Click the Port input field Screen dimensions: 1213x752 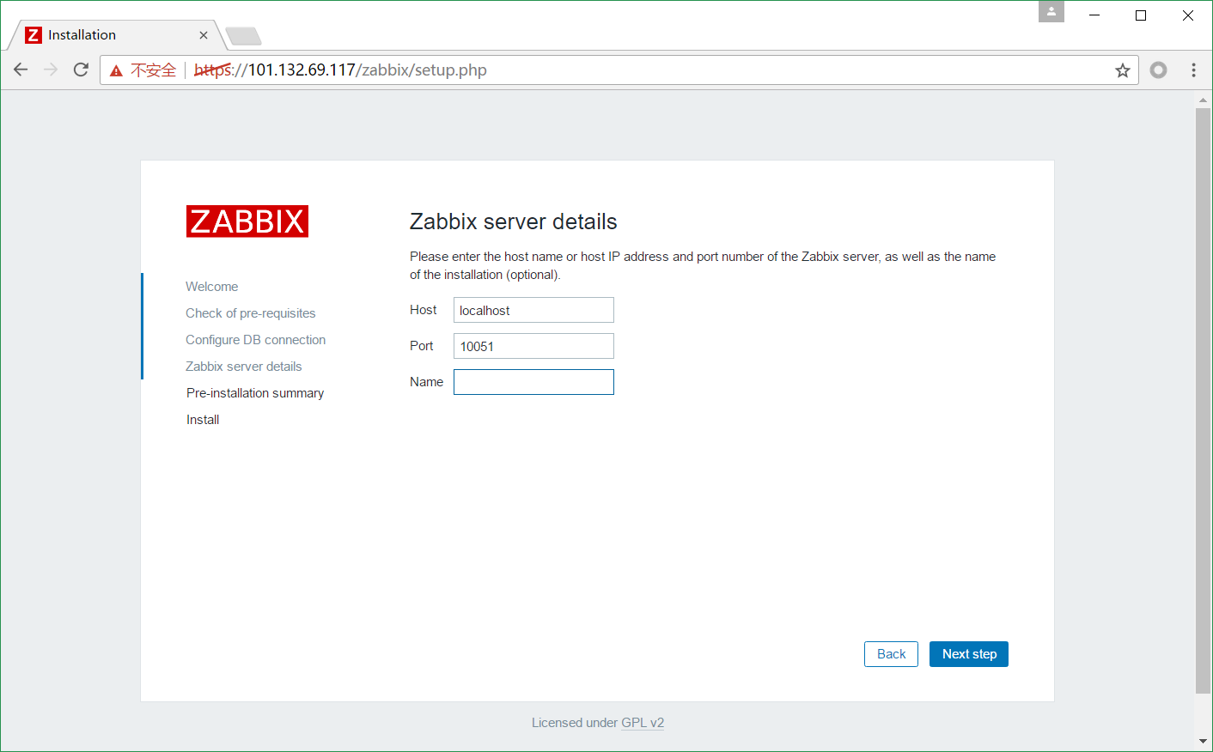coord(533,346)
